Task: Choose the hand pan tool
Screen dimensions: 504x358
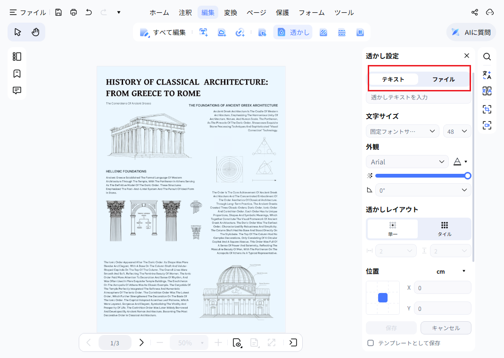Action: [35, 32]
